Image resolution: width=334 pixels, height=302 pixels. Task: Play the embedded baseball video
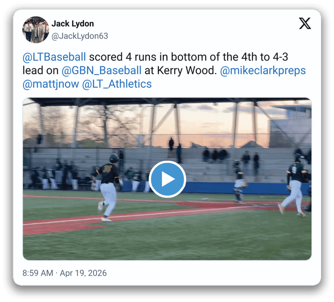167,179
